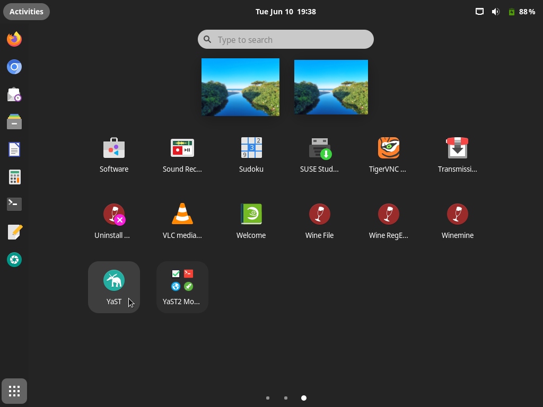Open Chromium browser in the dock

tap(14, 67)
